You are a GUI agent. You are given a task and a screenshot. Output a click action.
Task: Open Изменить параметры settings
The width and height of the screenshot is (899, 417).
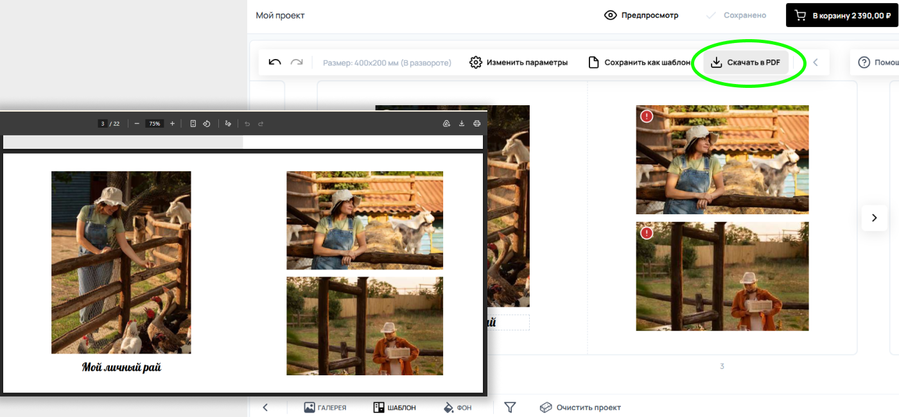(x=519, y=63)
